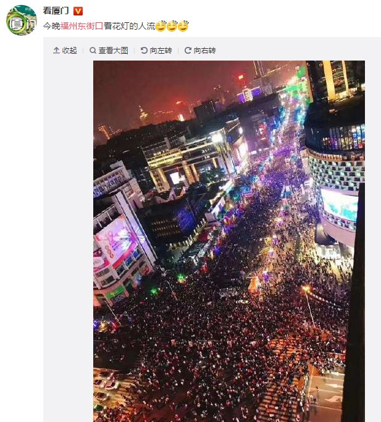Click the first smiling emoji in post

point(161,26)
